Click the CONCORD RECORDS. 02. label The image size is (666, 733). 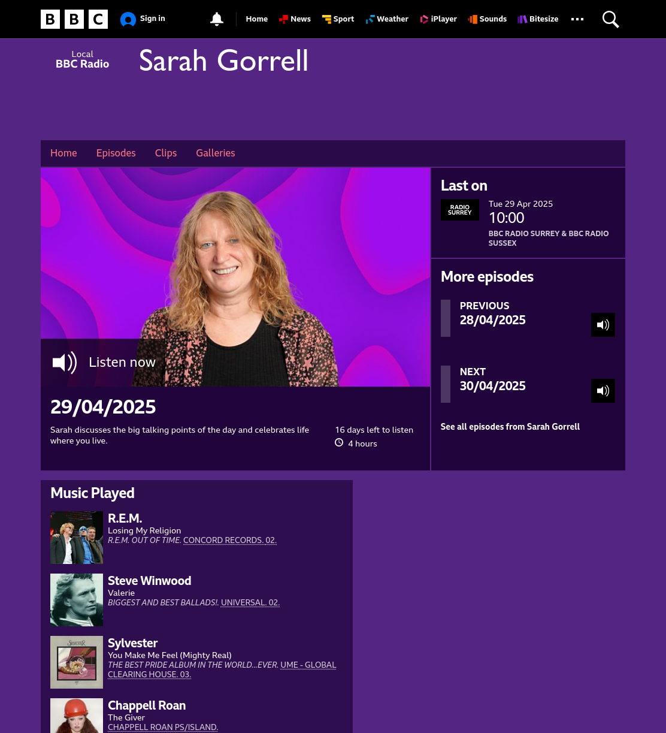pos(230,540)
